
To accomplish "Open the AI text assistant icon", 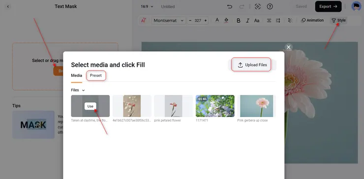I will (144, 21).
